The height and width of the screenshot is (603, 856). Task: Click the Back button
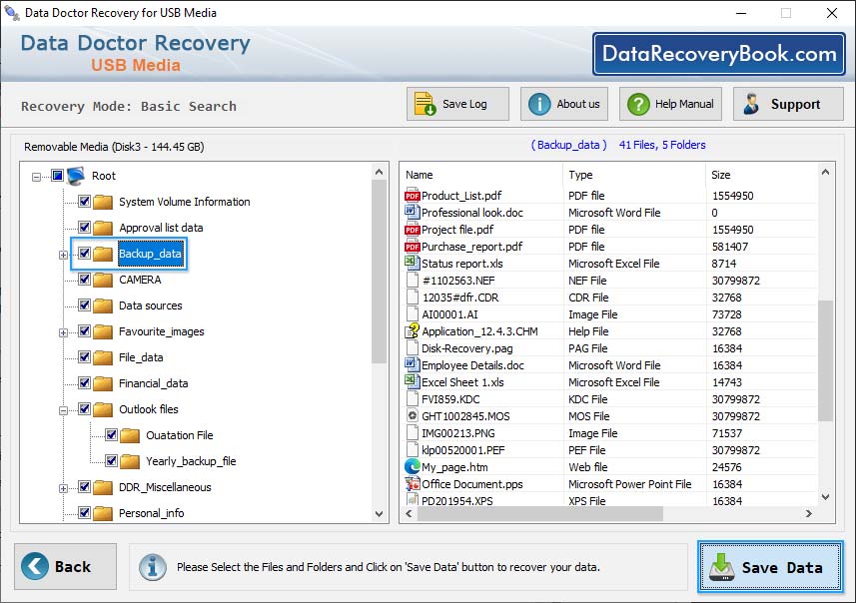tap(64, 566)
